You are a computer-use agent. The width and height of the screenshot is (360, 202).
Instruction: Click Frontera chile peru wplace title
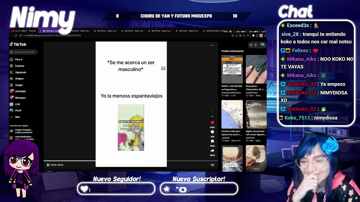pos(231,133)
